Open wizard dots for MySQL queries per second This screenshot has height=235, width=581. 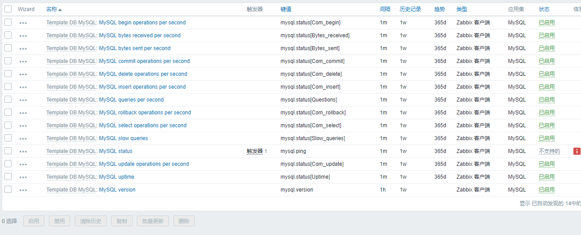tap(23, 100)
